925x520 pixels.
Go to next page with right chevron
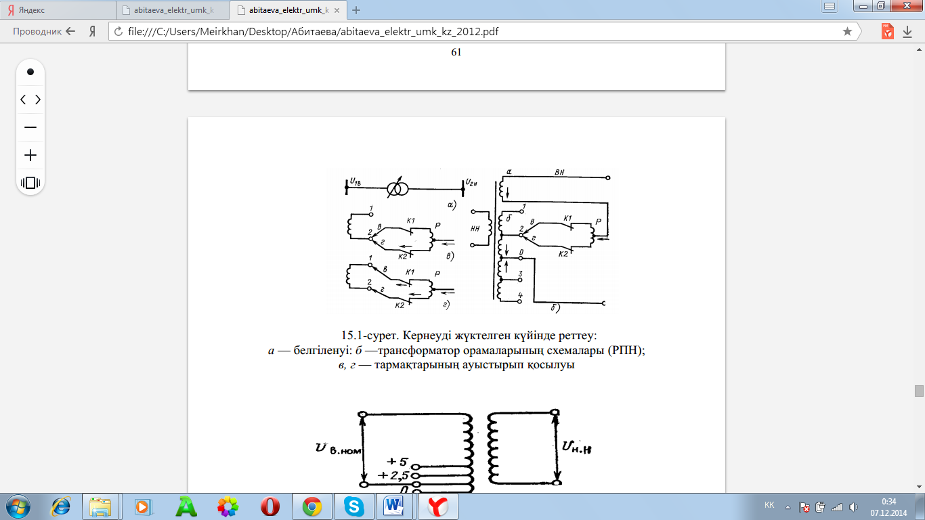(x=38, y=100)
